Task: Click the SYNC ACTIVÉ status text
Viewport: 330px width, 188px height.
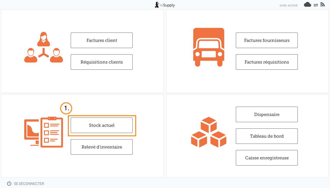Action: 288,5
